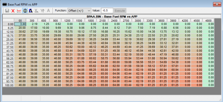Close the Base Fuel RPM vs APP window
223x102 pixels.
(x=217, y=4)
